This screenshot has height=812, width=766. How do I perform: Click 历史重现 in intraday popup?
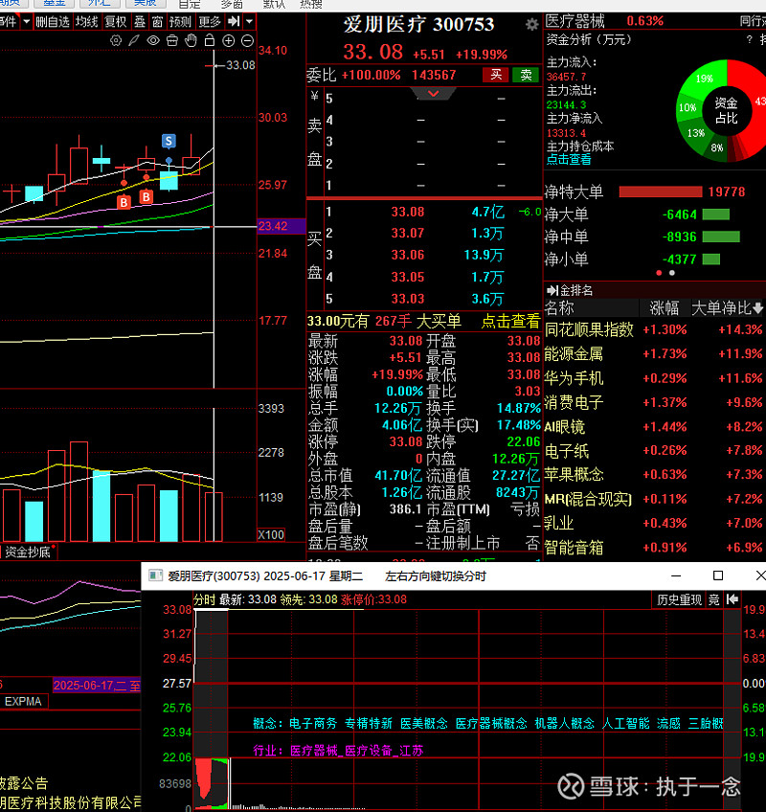[x=679, y=599]
